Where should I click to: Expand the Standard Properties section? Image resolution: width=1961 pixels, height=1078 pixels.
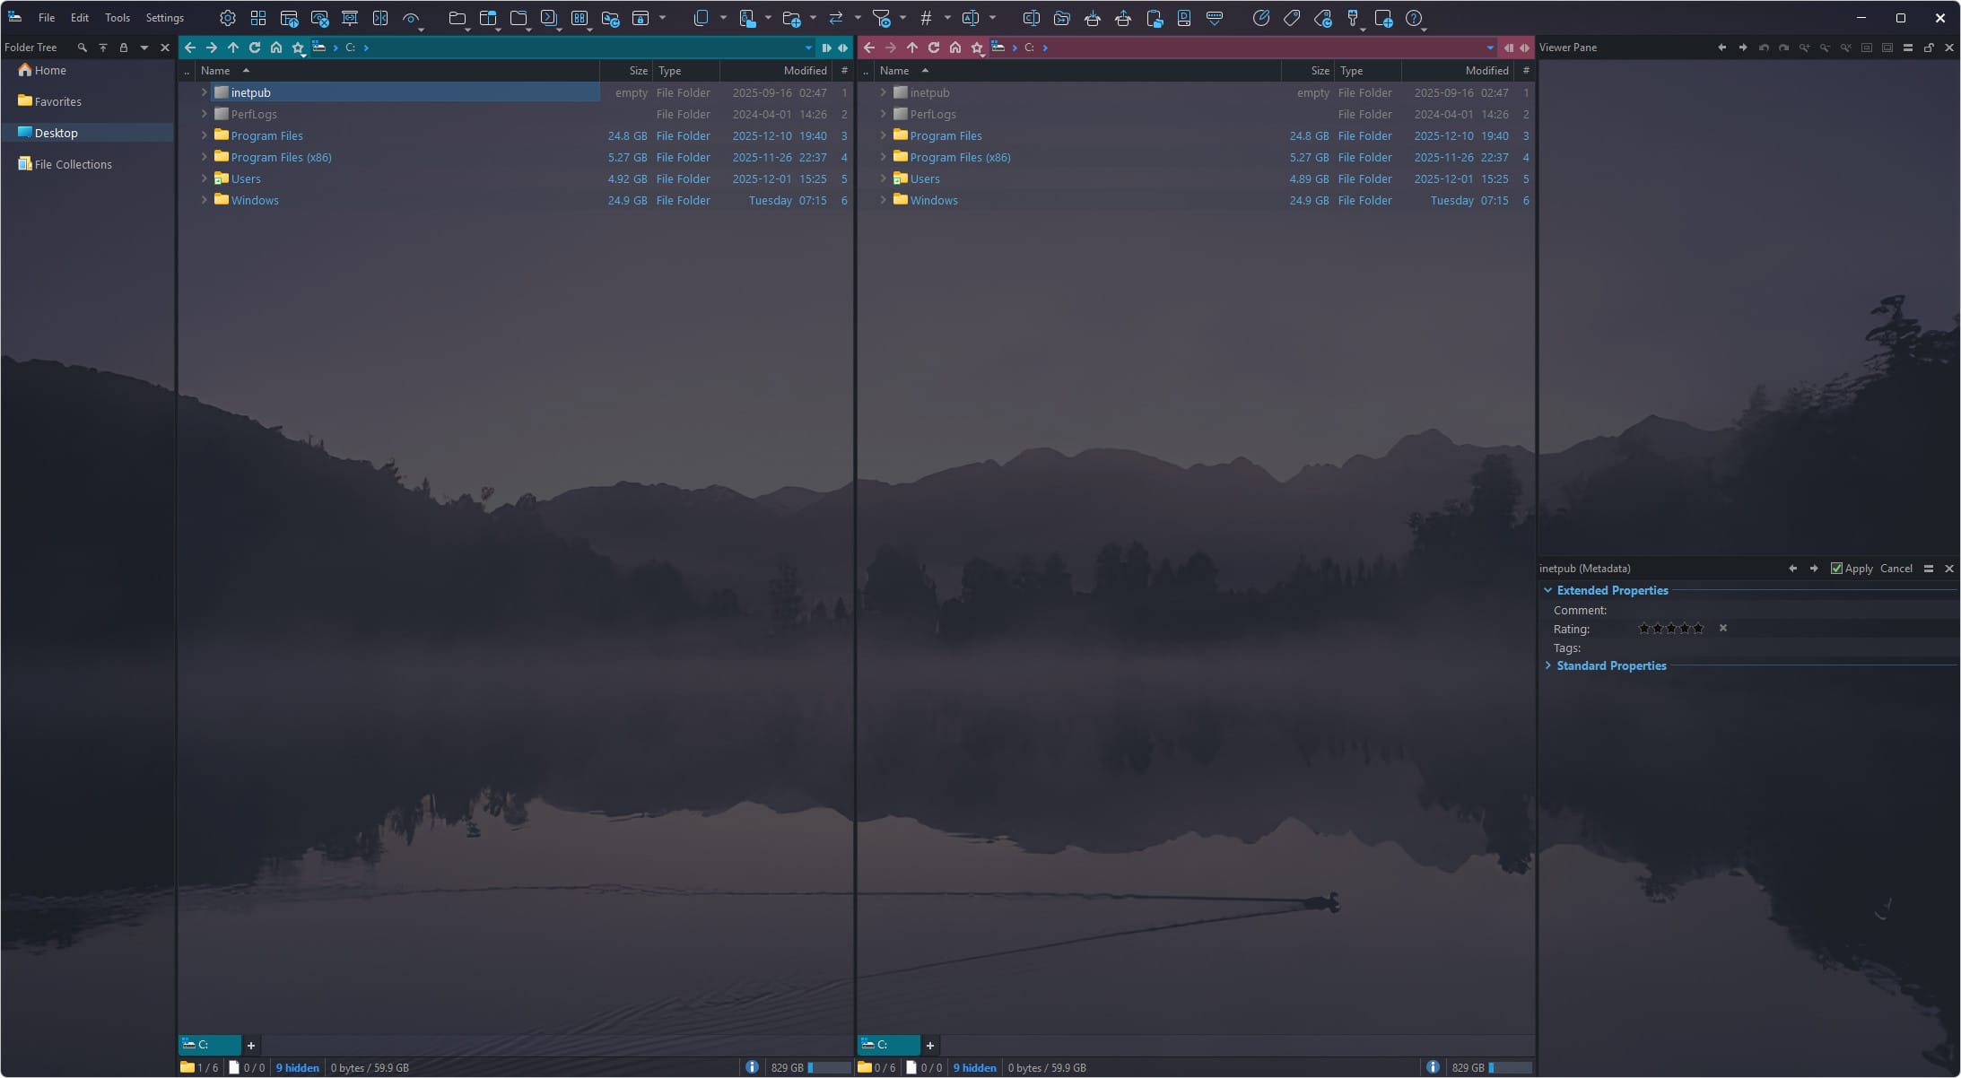pos(1549,665)
